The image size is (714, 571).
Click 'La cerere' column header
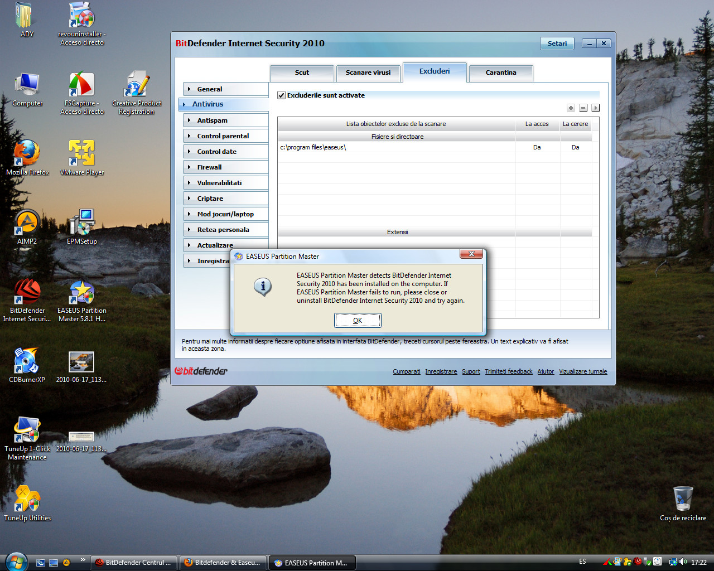pyautogui.click(x=575, y=124)
